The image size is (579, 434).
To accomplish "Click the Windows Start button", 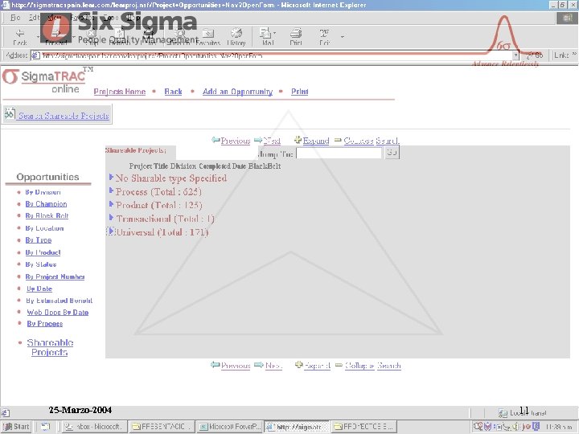I will (x=17, y=427).
